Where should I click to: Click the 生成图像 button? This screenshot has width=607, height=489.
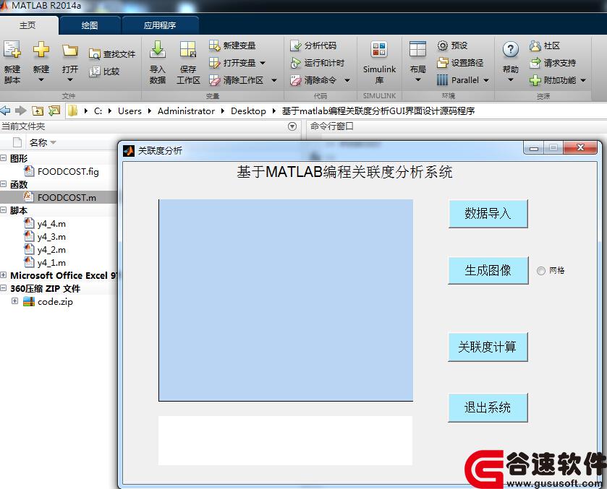click(488, 270)
